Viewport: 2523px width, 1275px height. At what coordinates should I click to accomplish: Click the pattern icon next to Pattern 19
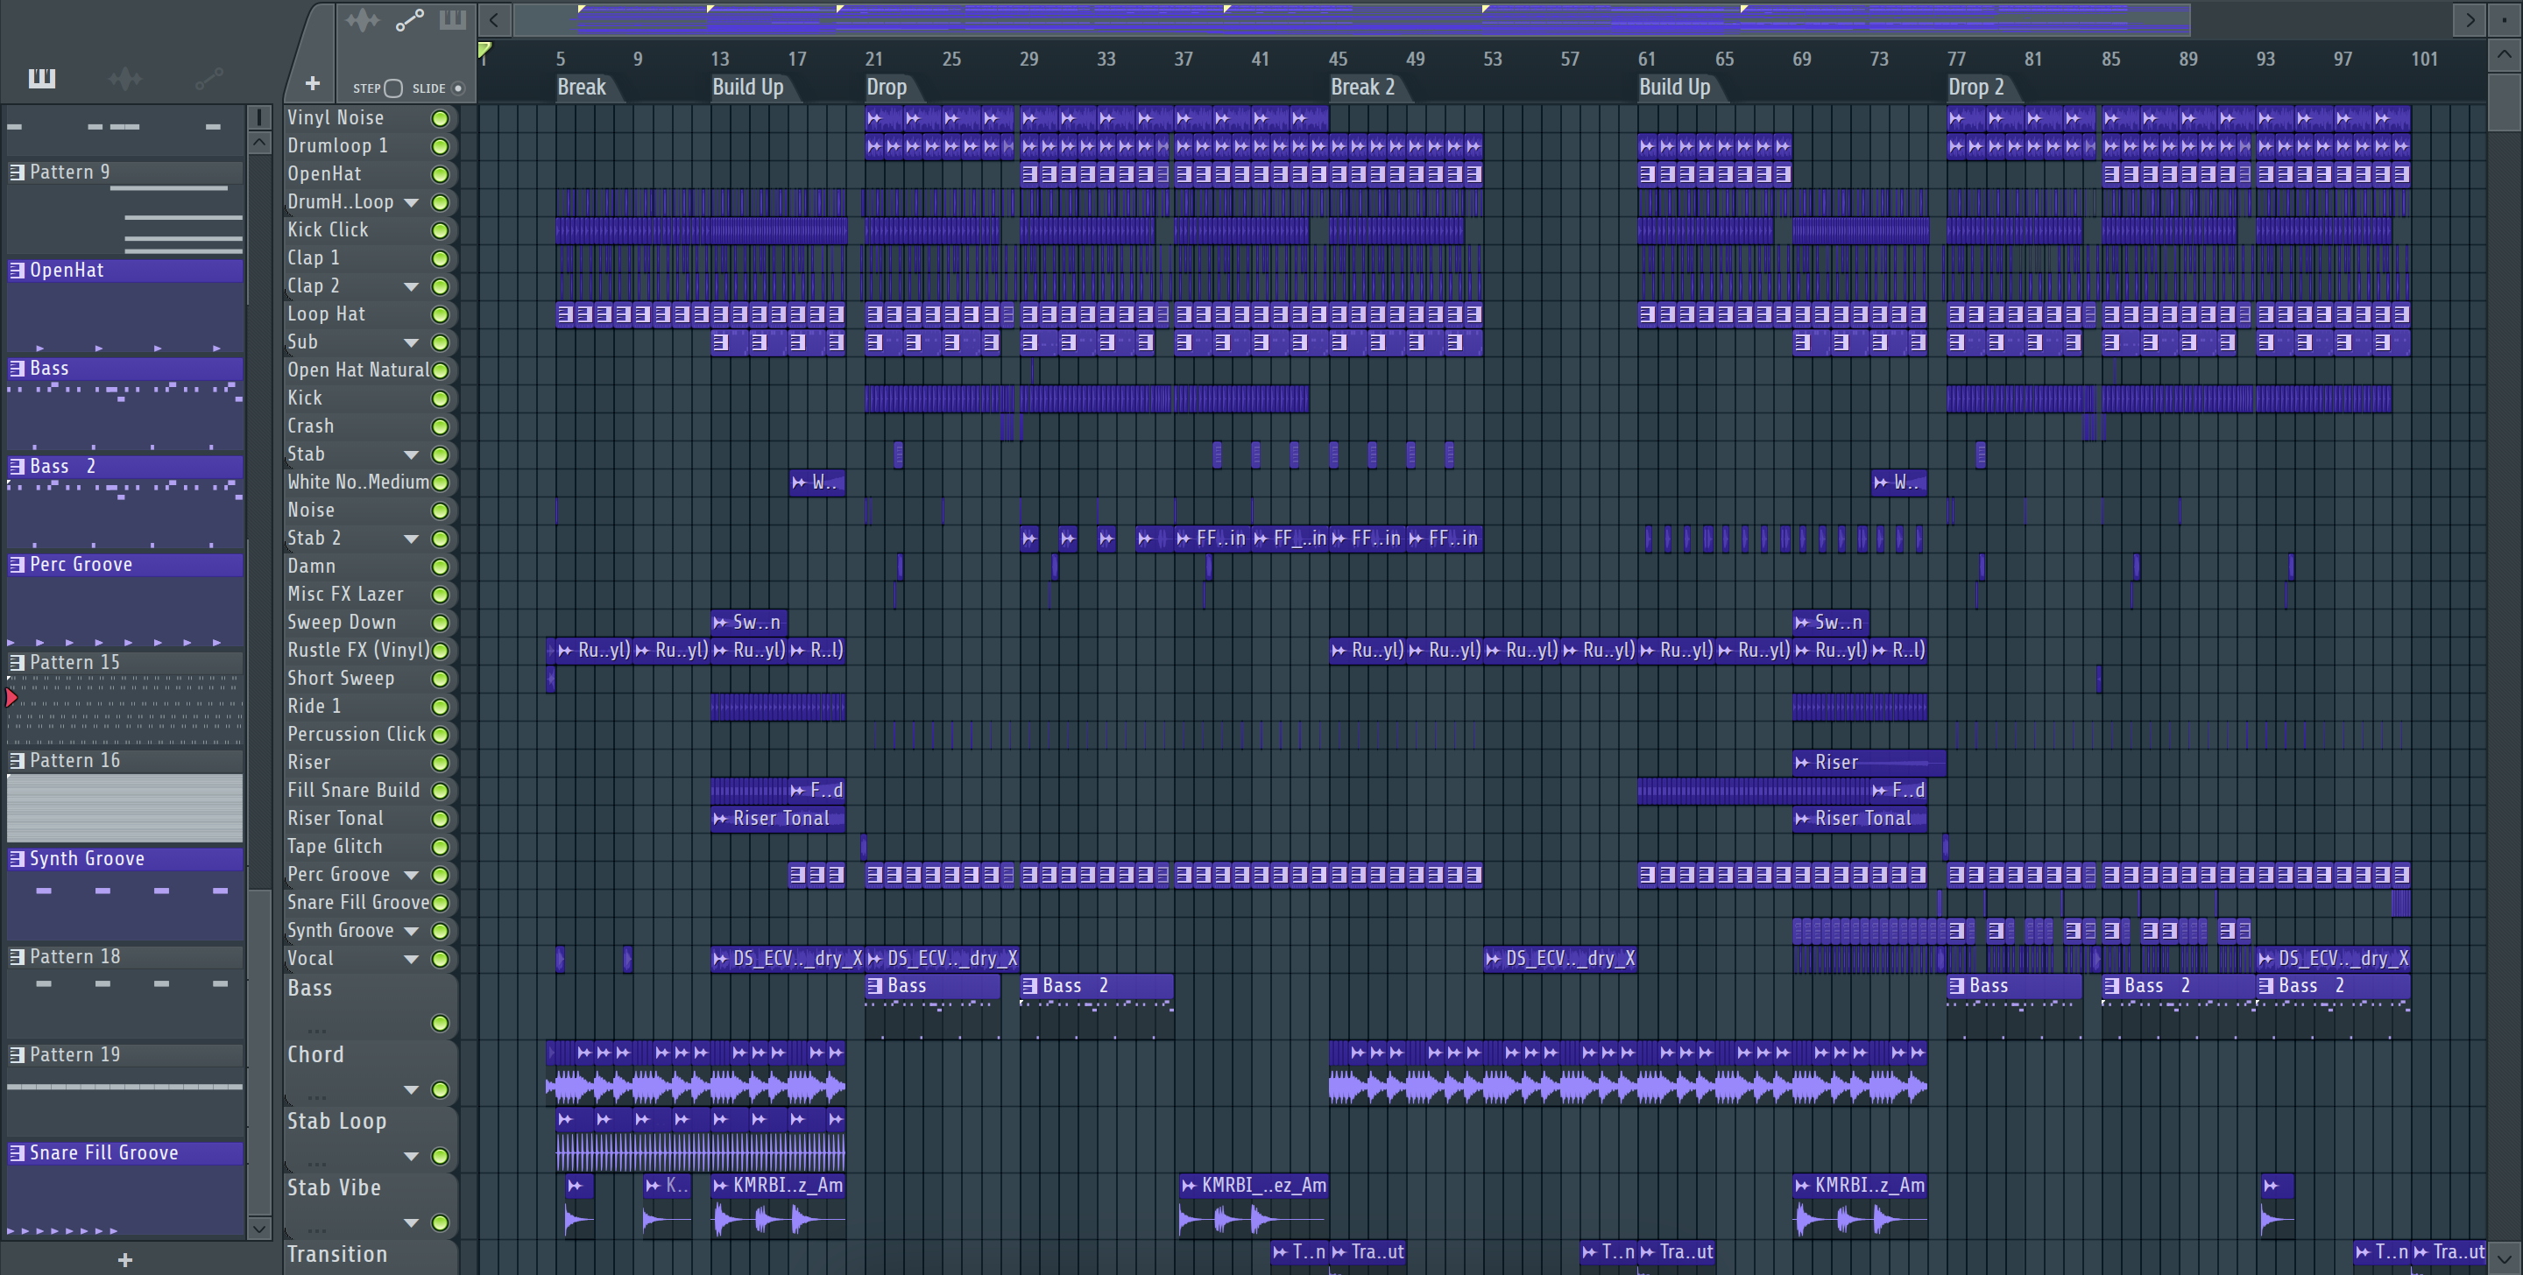coord(17,1056)
